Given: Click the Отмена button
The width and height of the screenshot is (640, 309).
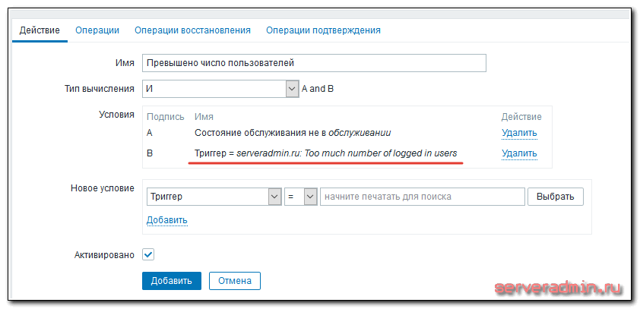Looking at the screenshot, I should pos(235,281).
